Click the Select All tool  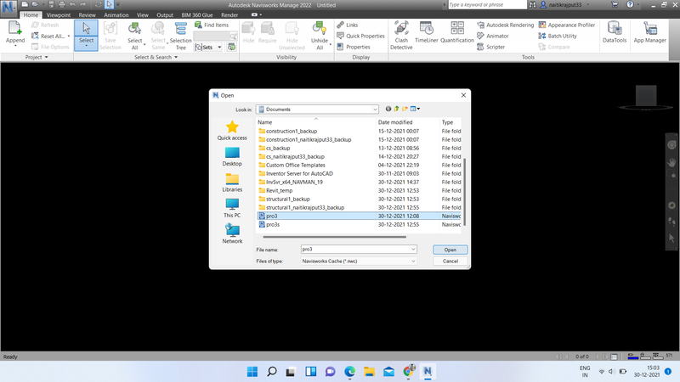(x=135, y=36)
